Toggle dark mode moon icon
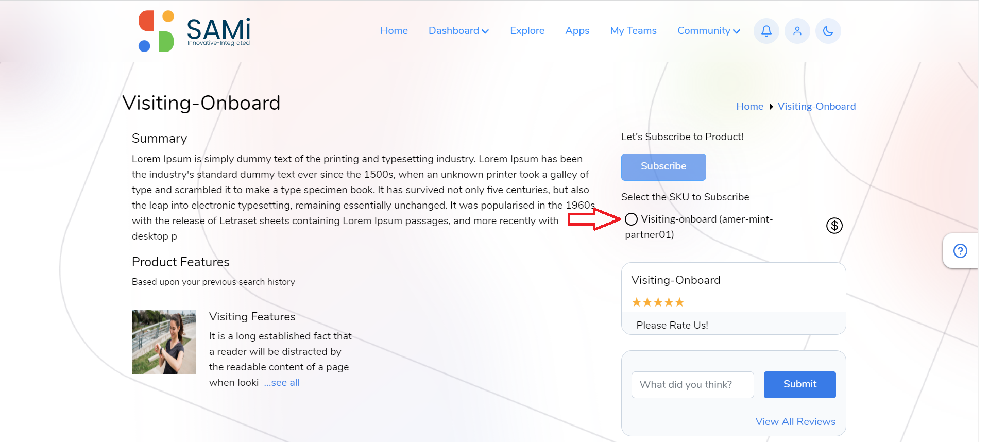 point(828,31)
